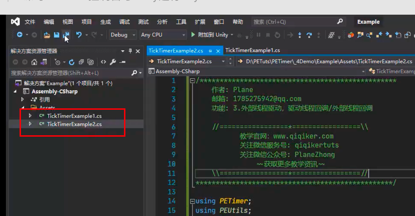Screen dimensions: 415x216
Task: Click the file path navigation field
Action: click(x=329, y=62)
